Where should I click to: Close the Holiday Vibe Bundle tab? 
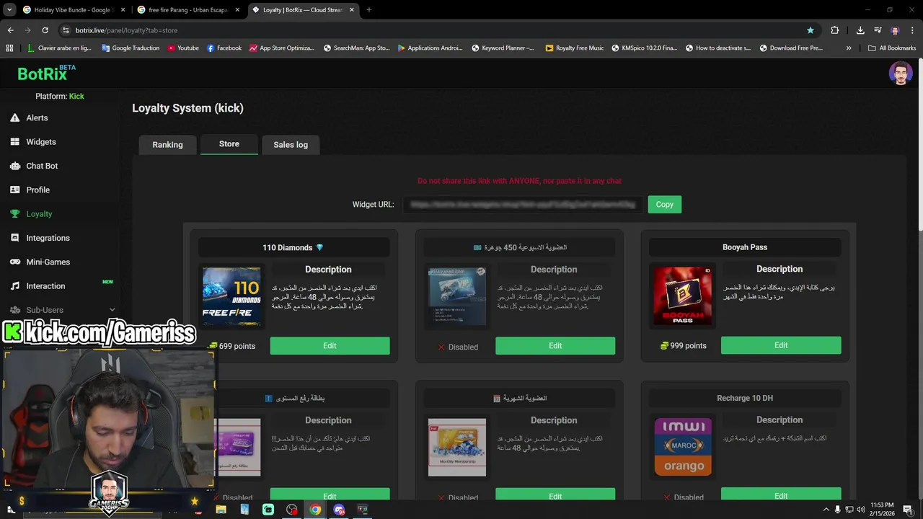[x=123, y=10]
